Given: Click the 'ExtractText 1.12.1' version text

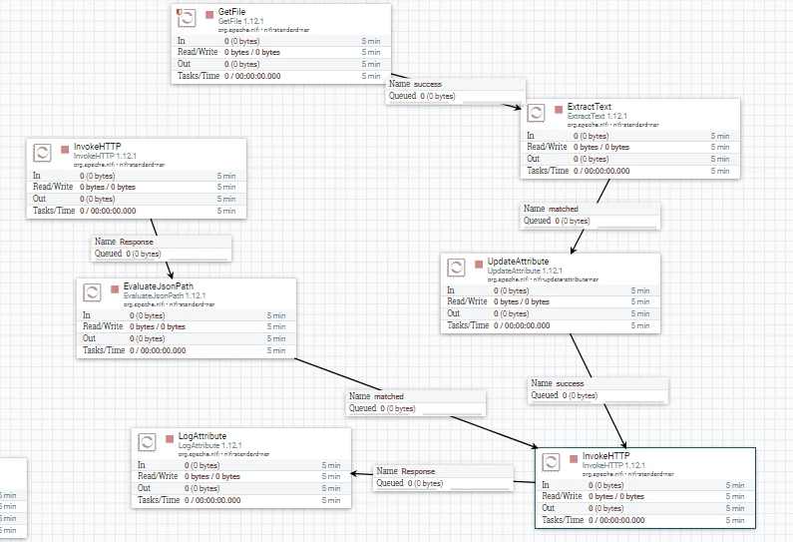Looking at the screenshot, I should pos(597,116).
